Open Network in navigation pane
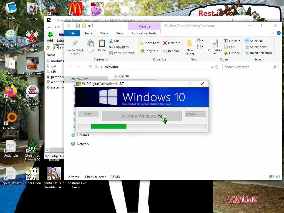This screenshot has width=284, height=213. (x=80, y=144)
